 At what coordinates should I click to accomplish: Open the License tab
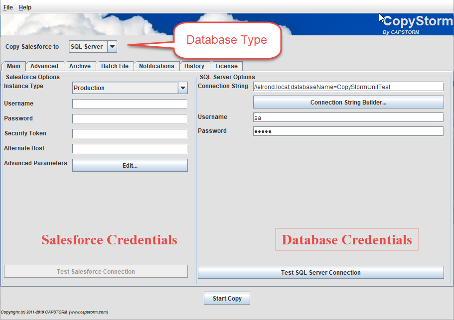[226, 66]
